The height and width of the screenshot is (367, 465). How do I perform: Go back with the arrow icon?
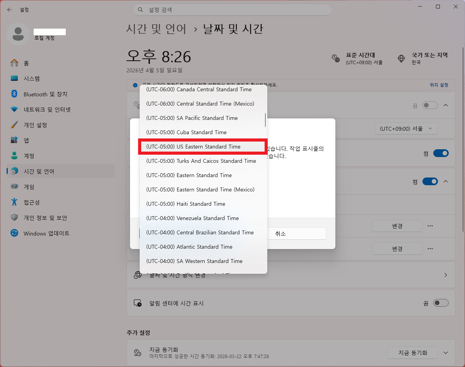pos(10,10)
